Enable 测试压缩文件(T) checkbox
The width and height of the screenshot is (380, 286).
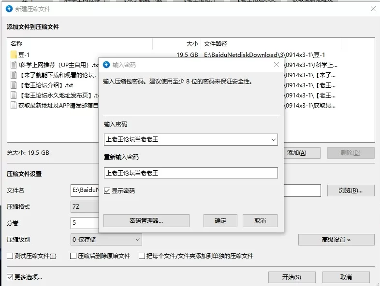click(x=10, y=256)
